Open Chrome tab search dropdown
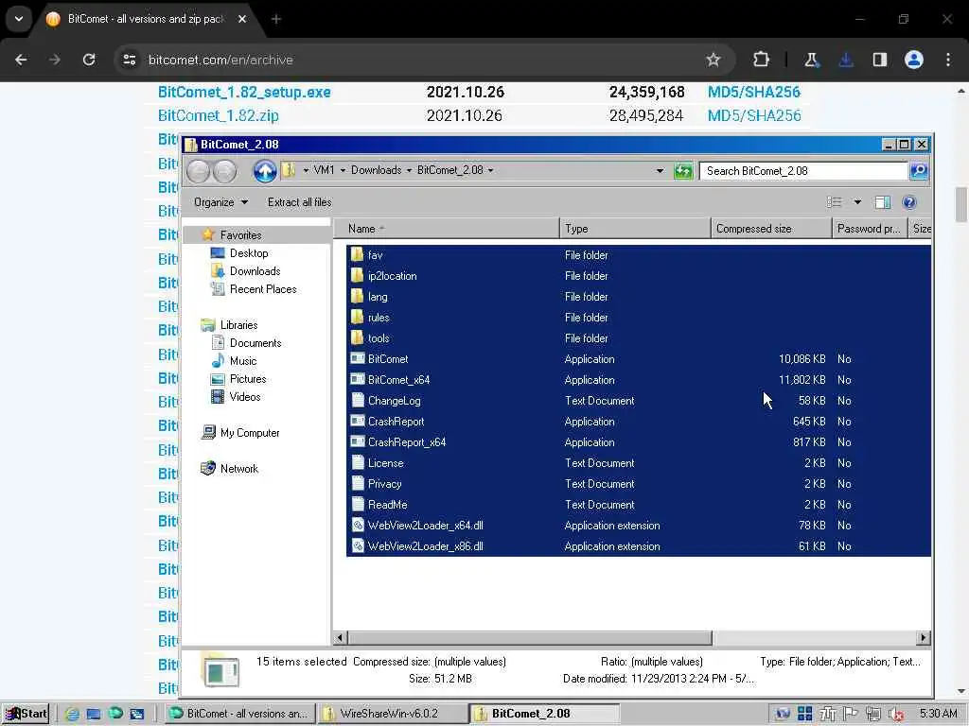969x726 pixels. 19,19
